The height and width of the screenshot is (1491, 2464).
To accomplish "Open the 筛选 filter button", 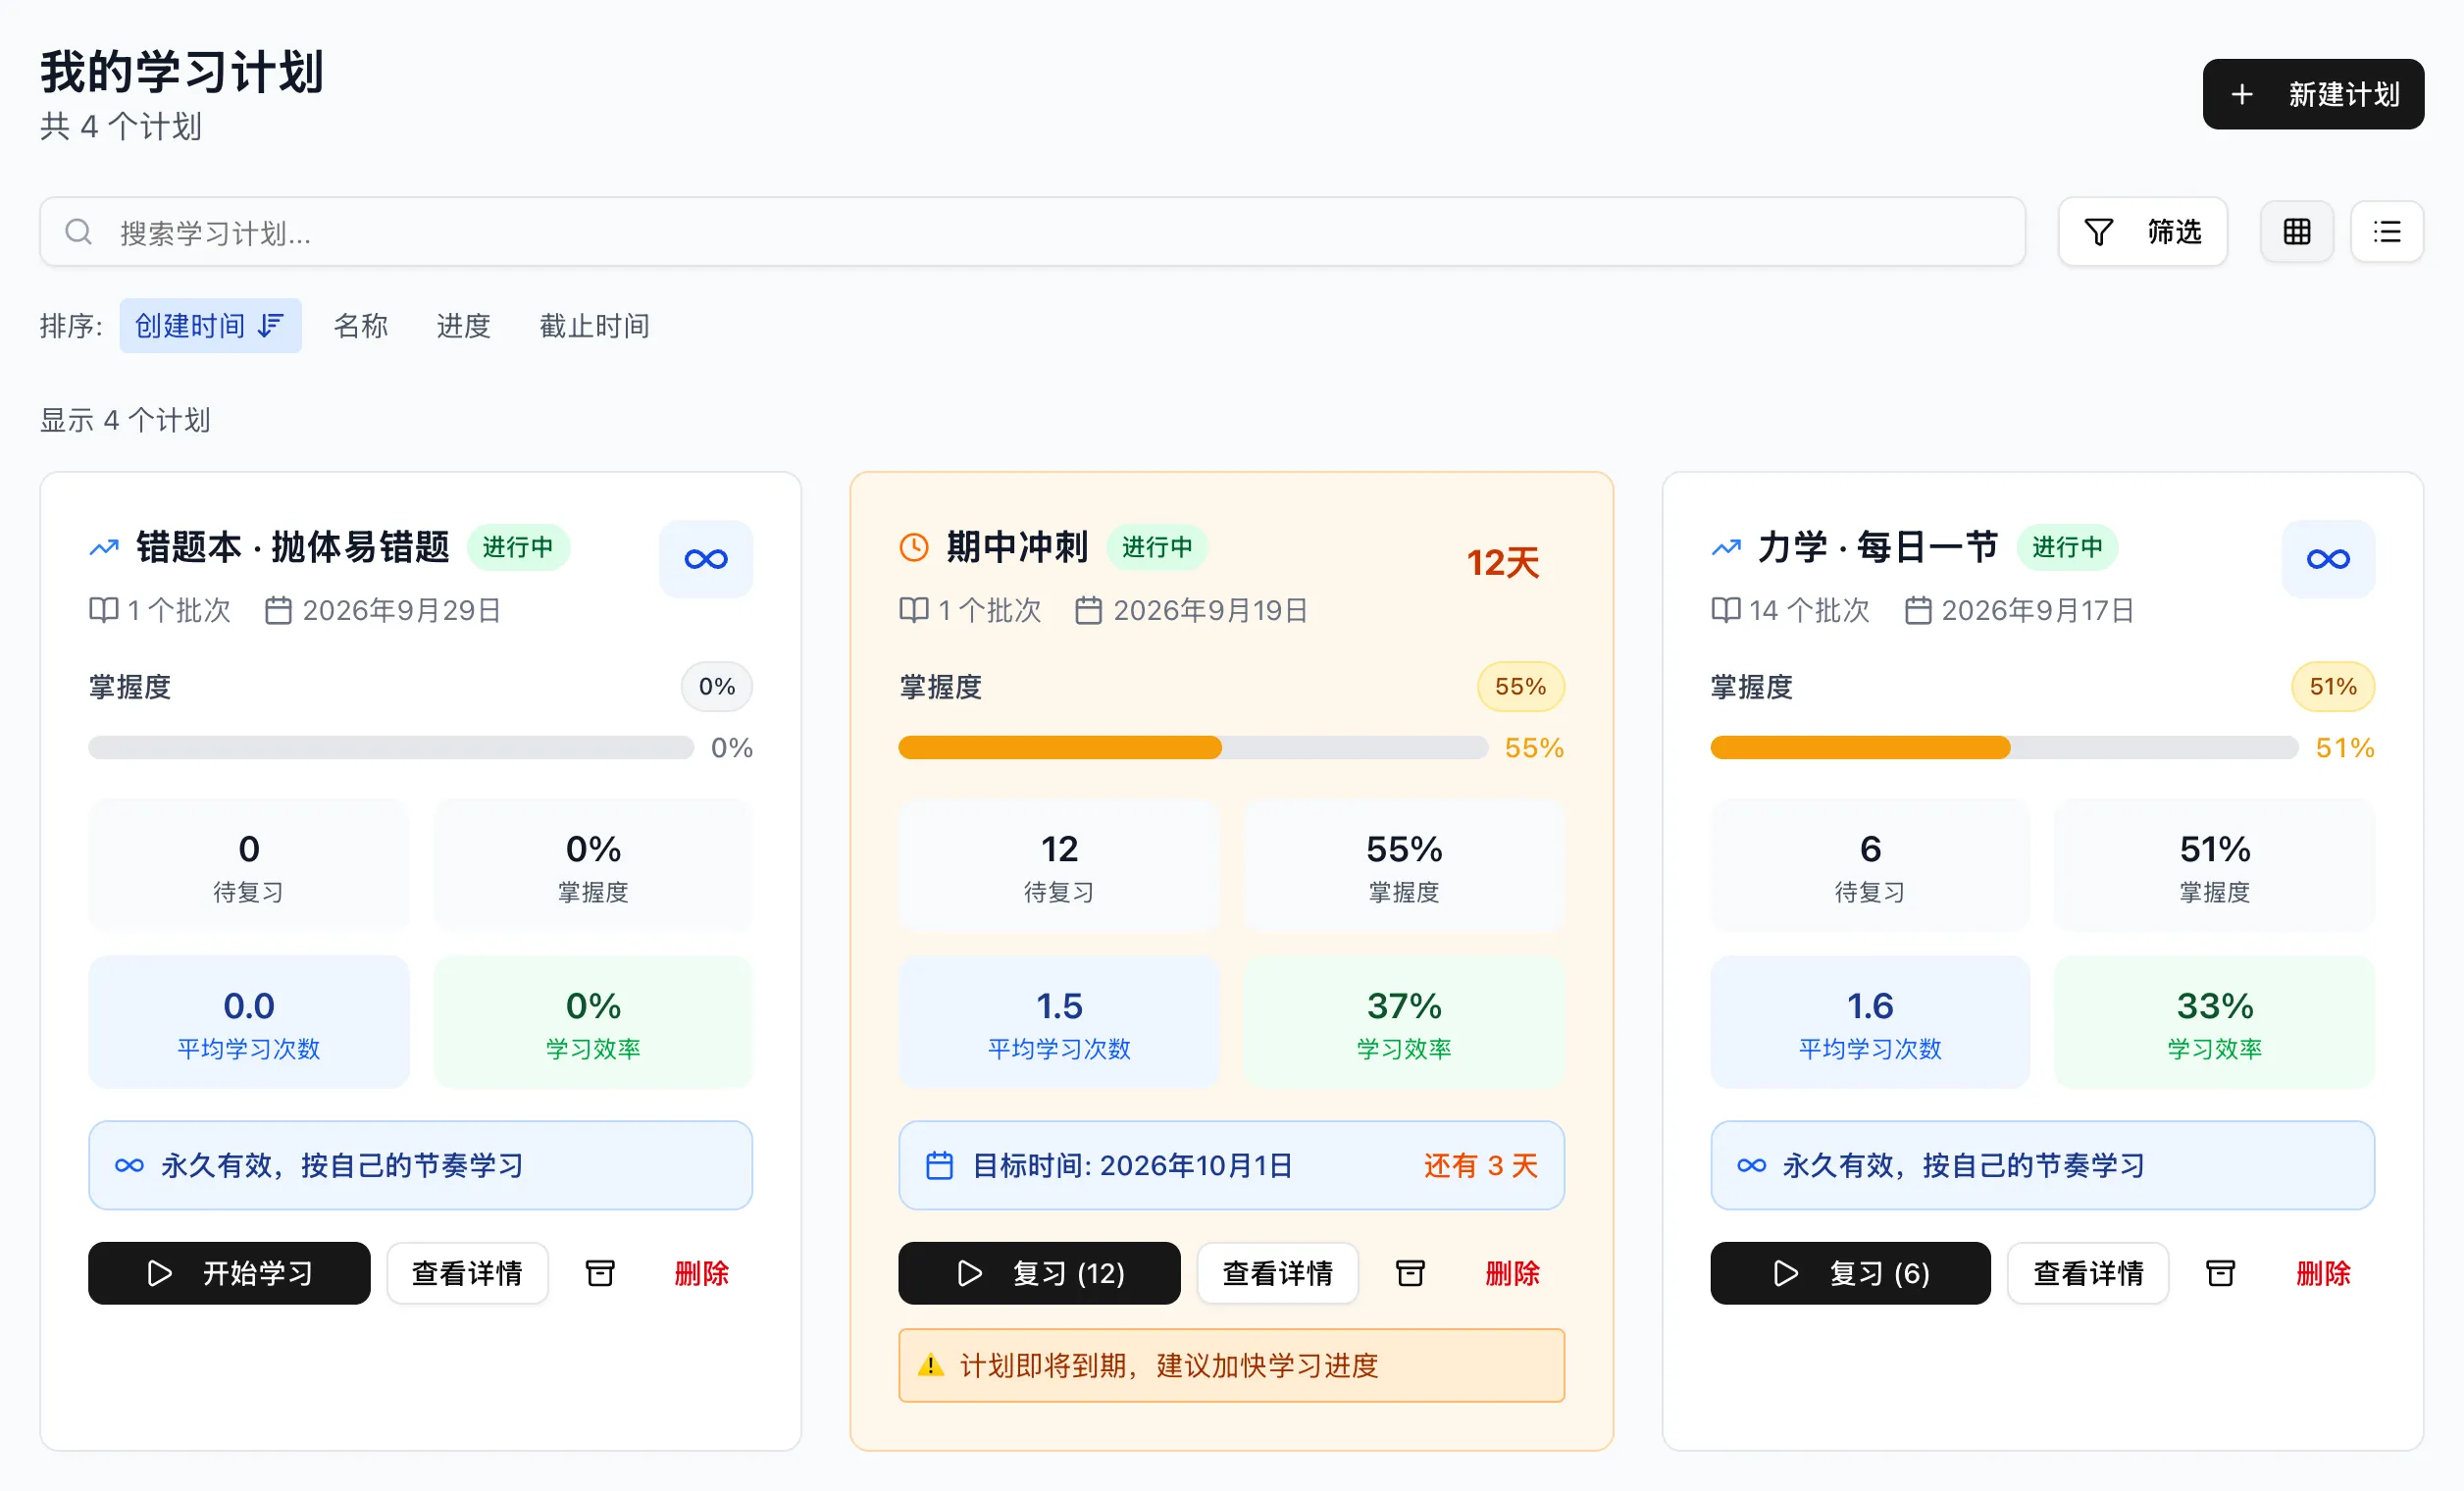I will [2142, 232].
